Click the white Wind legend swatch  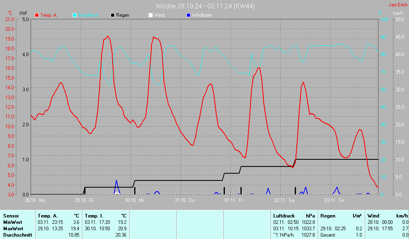tap(151, 15)
